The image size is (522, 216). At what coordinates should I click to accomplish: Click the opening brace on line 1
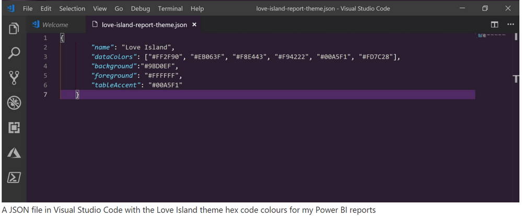[x=62, y=38]
